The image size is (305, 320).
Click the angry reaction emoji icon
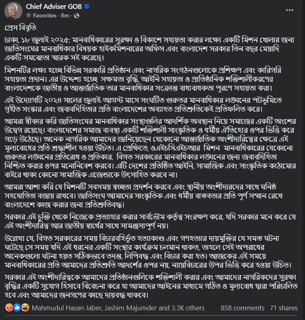pos(9,307)
